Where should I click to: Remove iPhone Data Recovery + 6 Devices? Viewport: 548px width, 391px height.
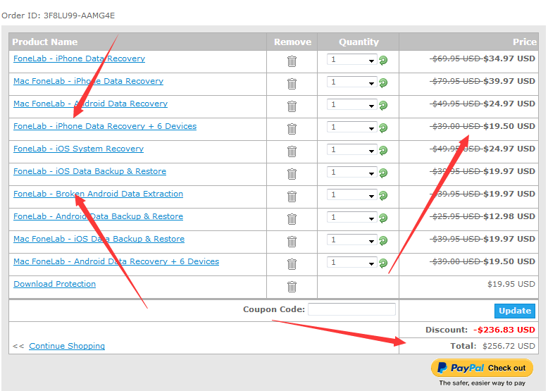[292, 129]
